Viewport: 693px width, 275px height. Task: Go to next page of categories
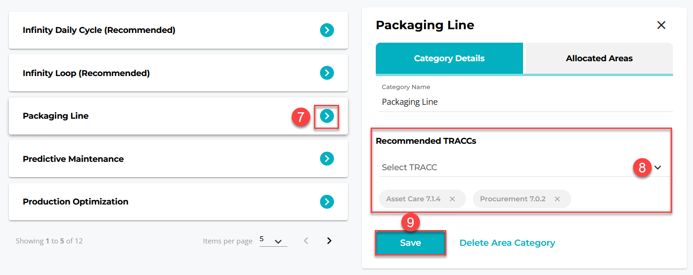(329, 241)
